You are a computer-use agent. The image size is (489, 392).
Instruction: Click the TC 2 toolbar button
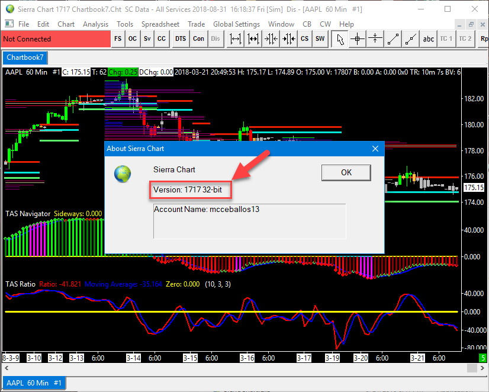click(x=465, y=39)
